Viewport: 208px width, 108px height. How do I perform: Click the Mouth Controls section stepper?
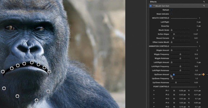click(200, 18)
